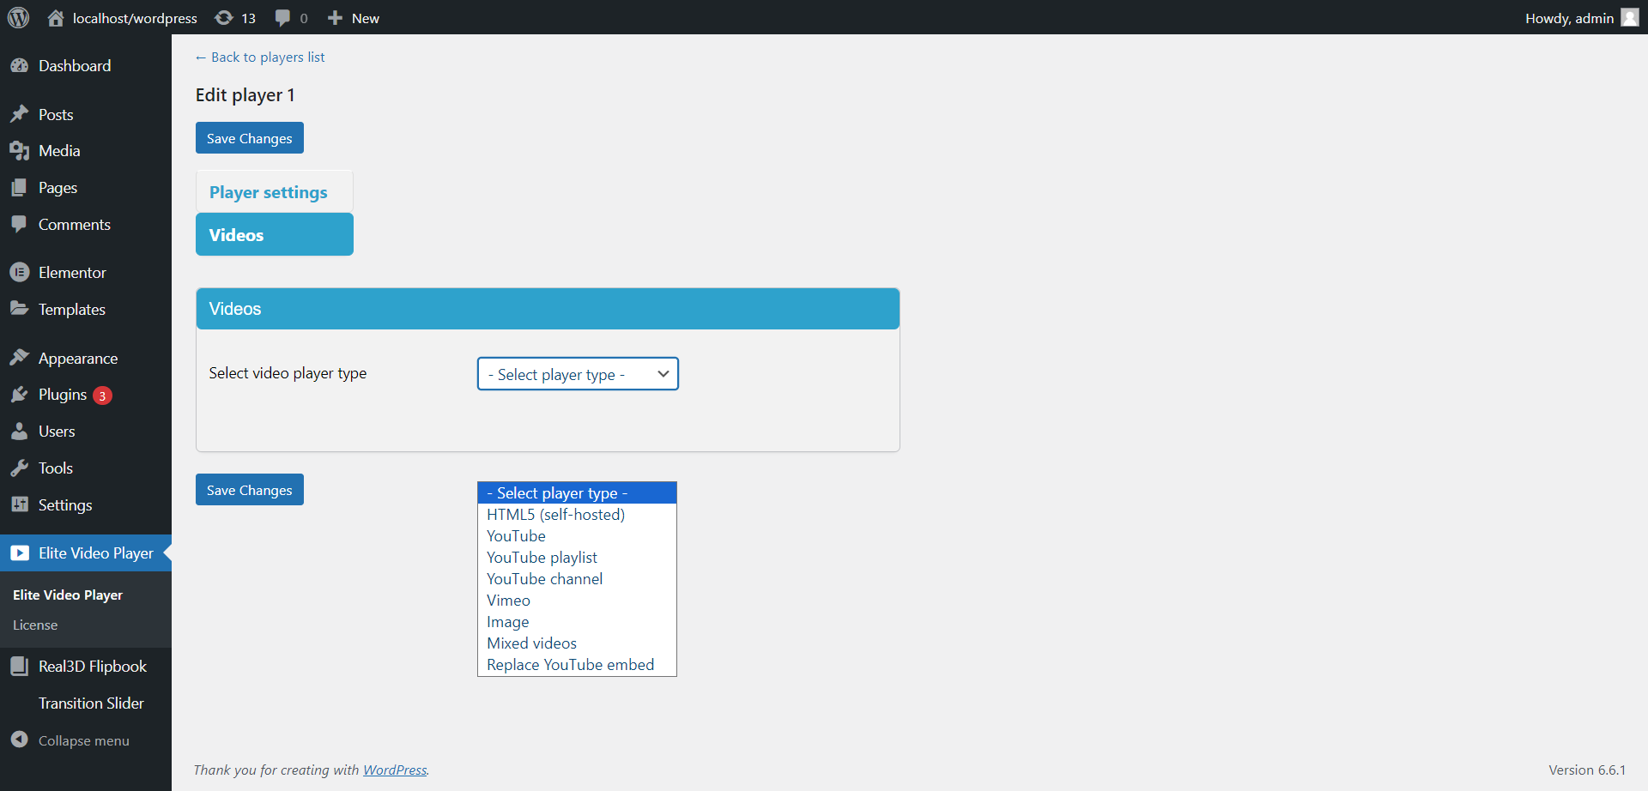1648x791 pixels.
Task: Go back to players list
Action: point(260,57)
